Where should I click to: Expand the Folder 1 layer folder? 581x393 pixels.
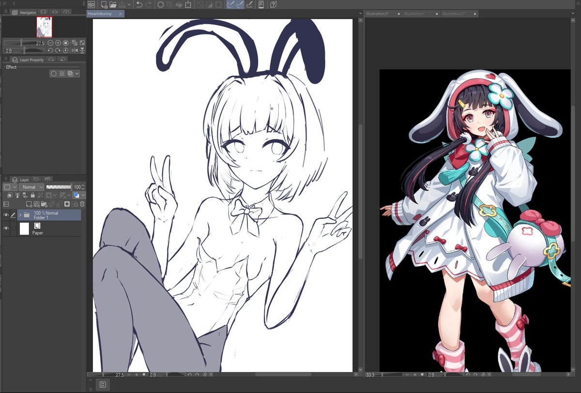[x=20, y=215]
